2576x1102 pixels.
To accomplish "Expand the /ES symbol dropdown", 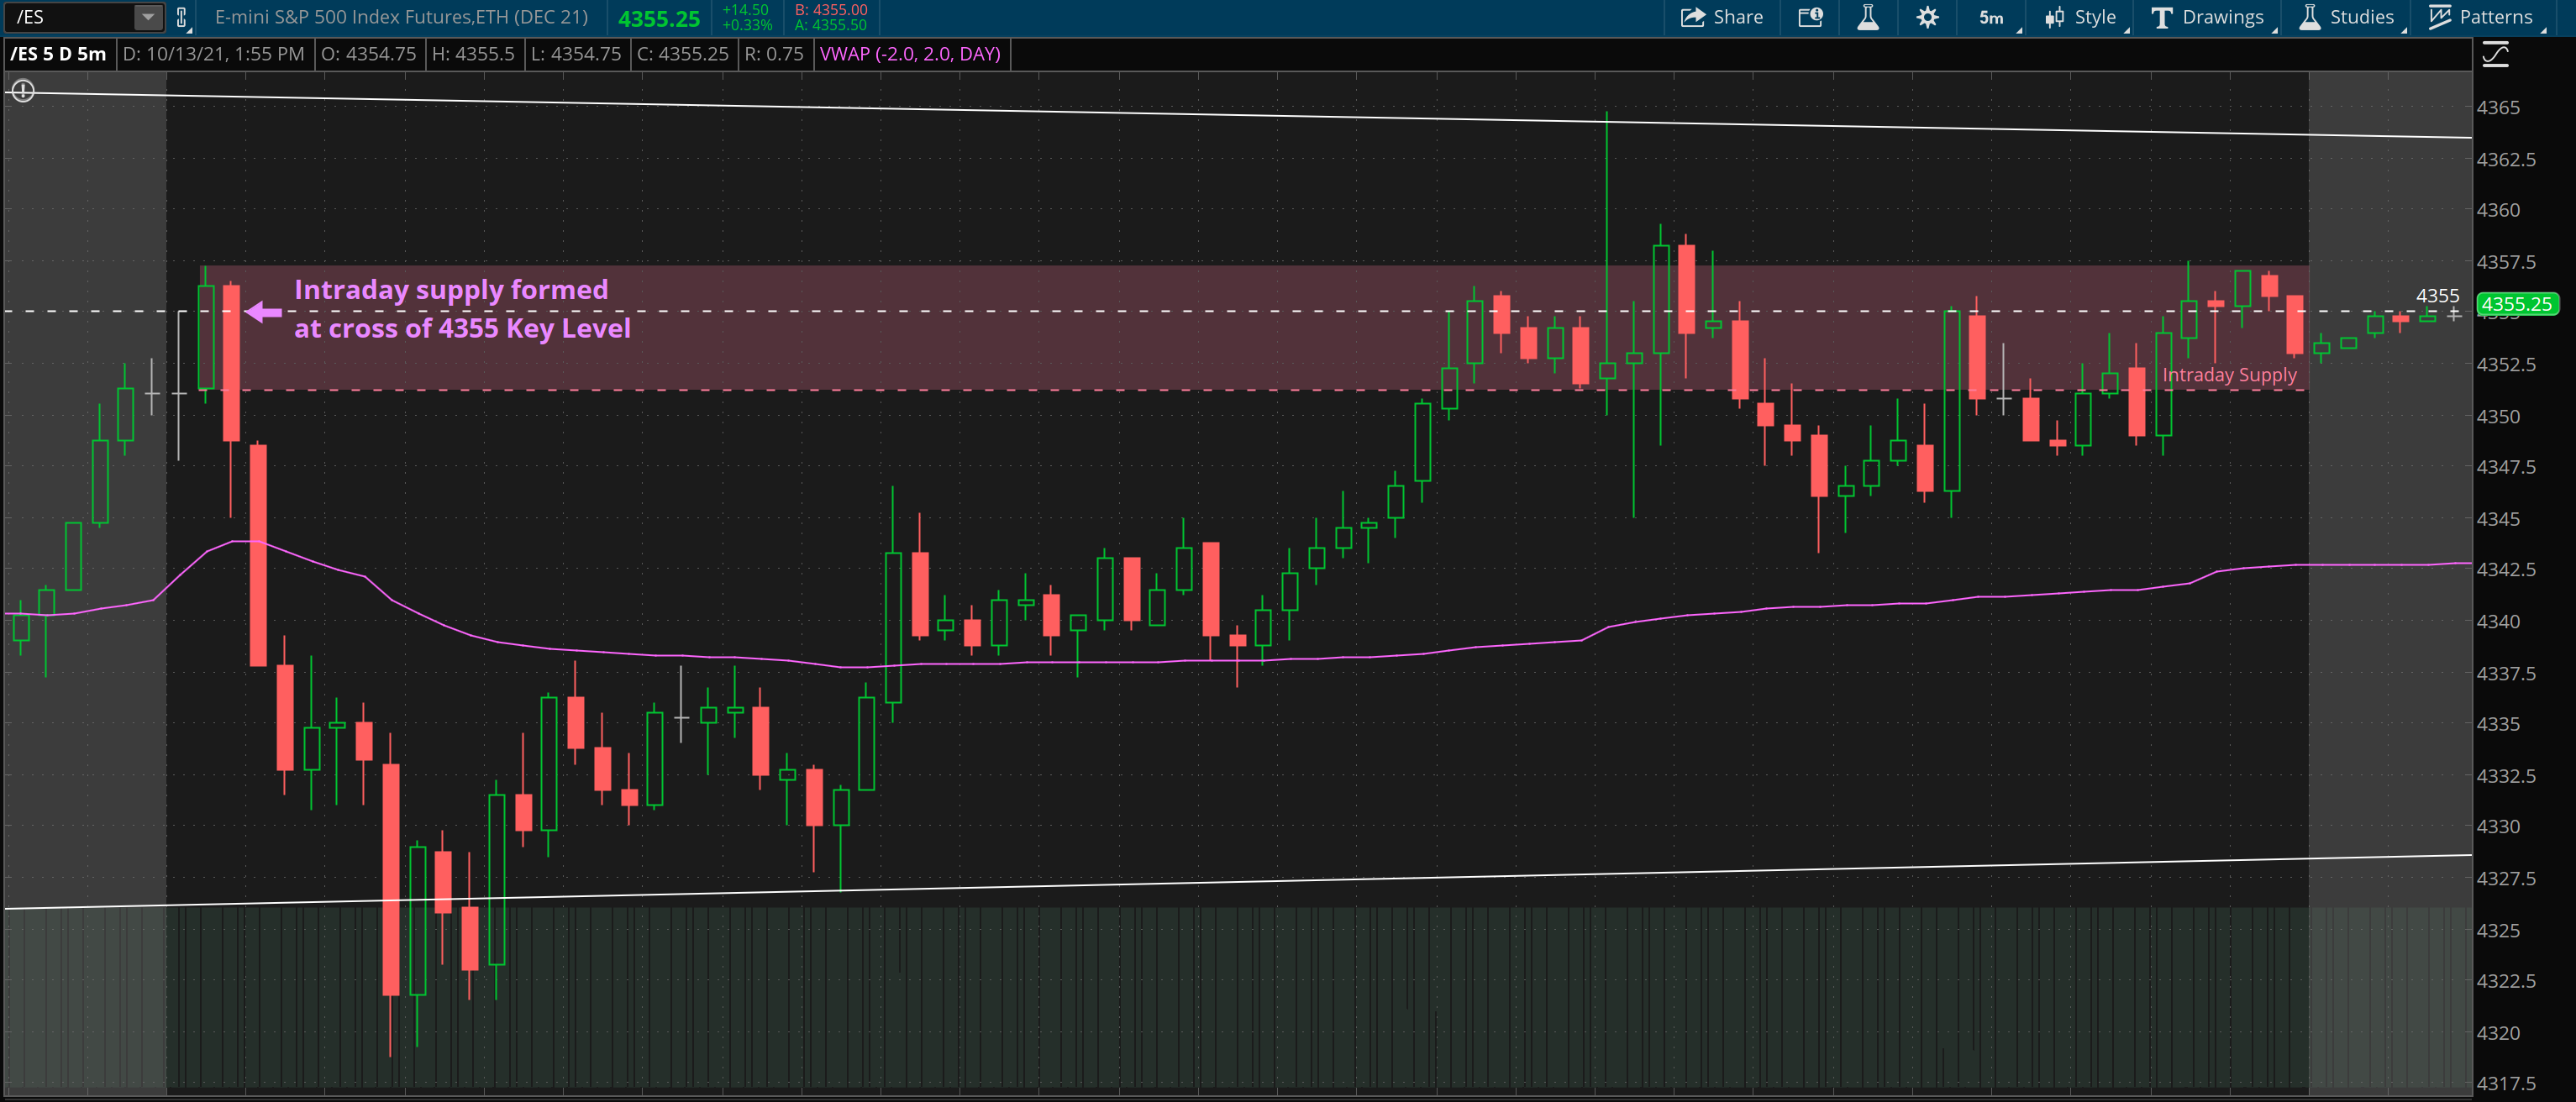I will [x=146, y=17].
